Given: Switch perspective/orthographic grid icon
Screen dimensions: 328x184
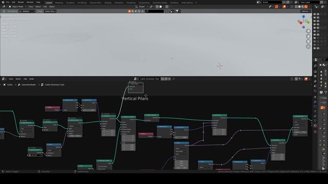Looking at the screenshot, I should pyautogui.click(x=309, y=47).
